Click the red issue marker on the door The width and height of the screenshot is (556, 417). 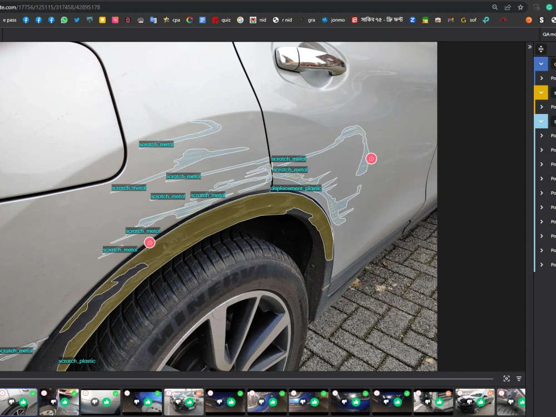[x=371, y=158]
